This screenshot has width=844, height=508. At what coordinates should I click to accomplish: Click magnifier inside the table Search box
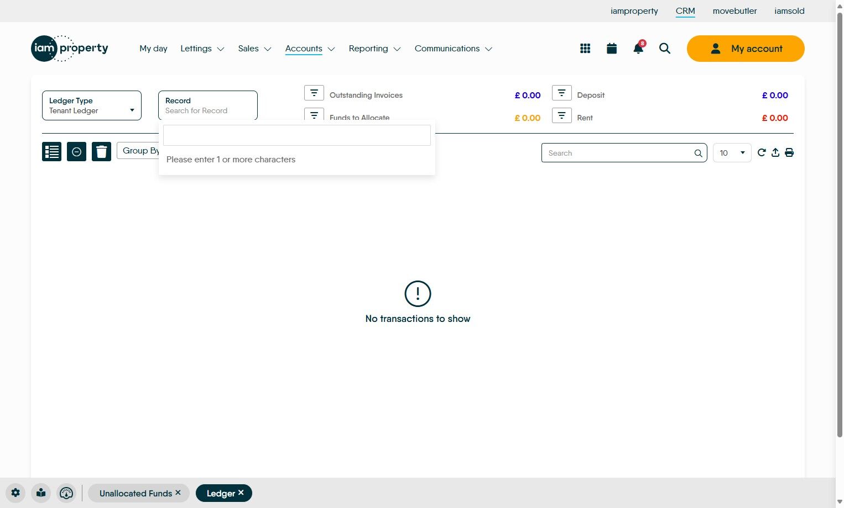pyautogui.click(x=698, y=154)
